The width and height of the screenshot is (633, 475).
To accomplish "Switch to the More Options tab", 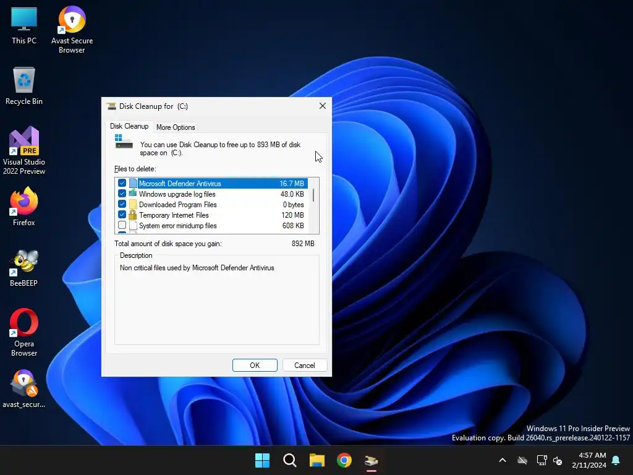I will (176, 127).
